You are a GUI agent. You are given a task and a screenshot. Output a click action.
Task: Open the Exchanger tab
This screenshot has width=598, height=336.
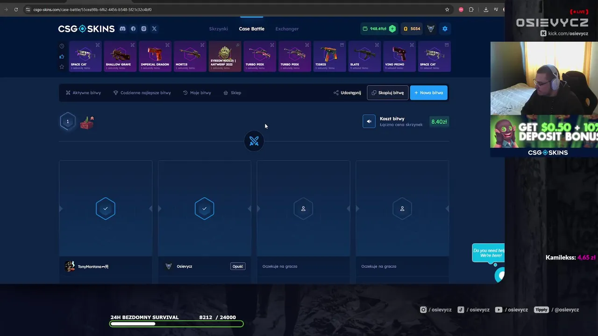287,29
